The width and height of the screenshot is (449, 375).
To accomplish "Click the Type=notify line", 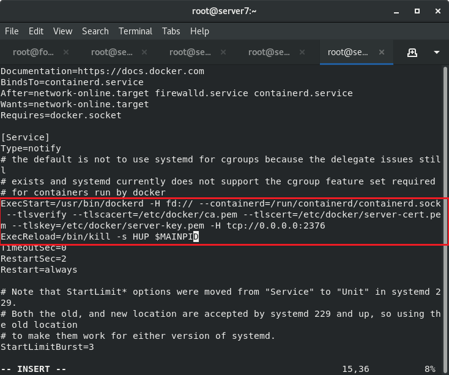I will pos(31,148).
